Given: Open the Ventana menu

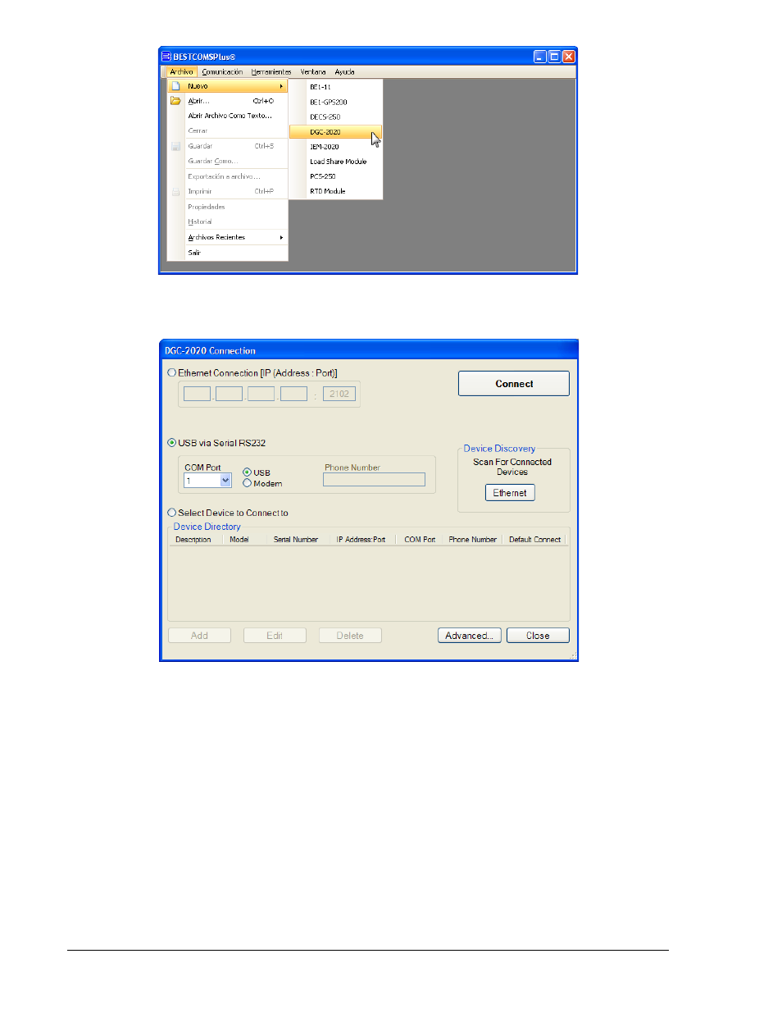Looking at the screenshot, I should click(x=313, y=72).
